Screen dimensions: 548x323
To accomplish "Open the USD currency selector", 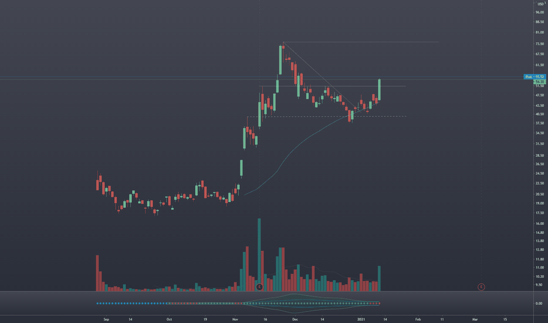I will point(540,4).
